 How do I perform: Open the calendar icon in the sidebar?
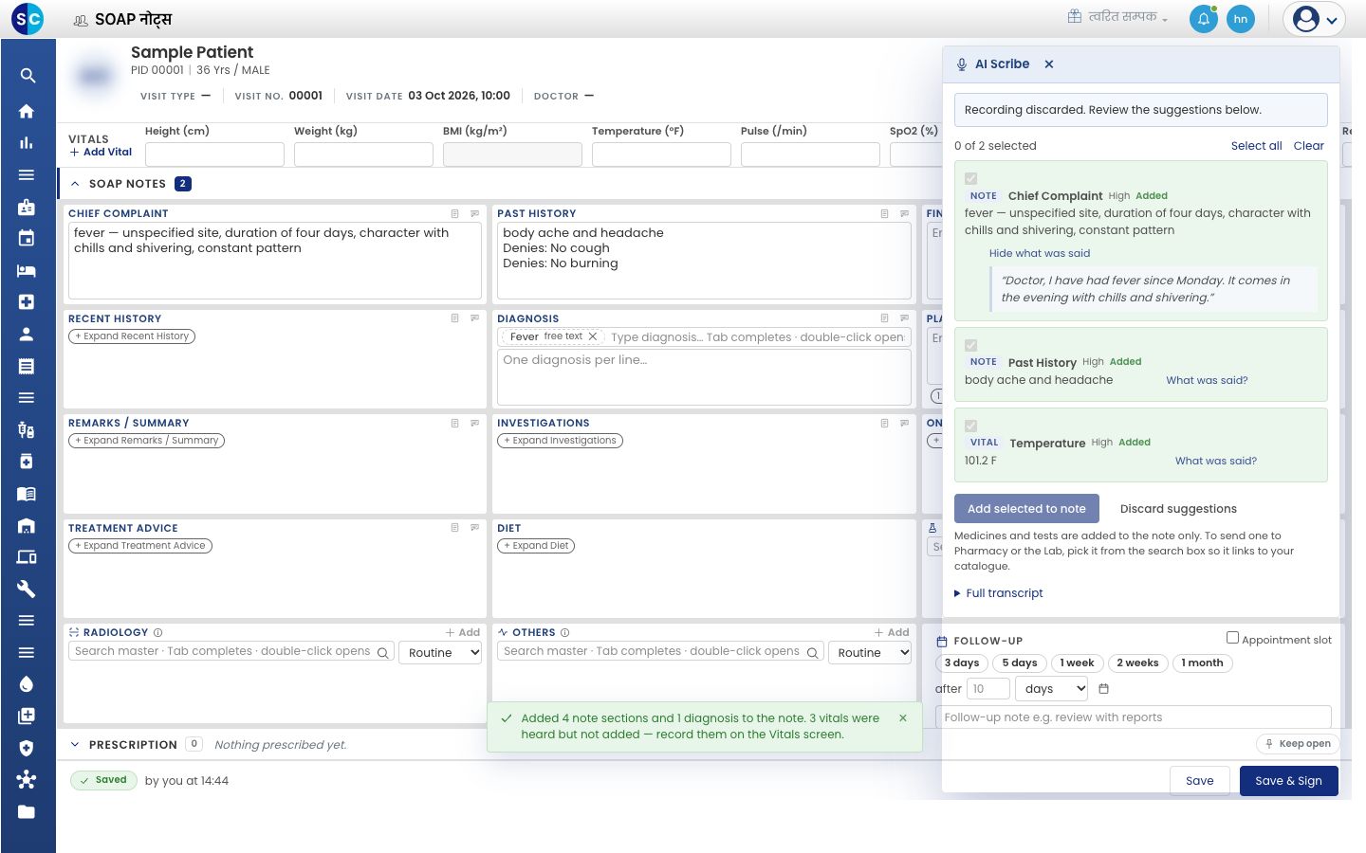[27, 238]
